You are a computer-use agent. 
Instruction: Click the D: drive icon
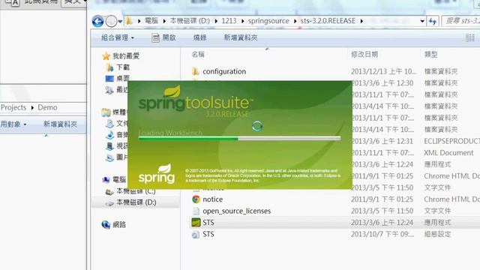pyautogui.click(x=109, y=203)
